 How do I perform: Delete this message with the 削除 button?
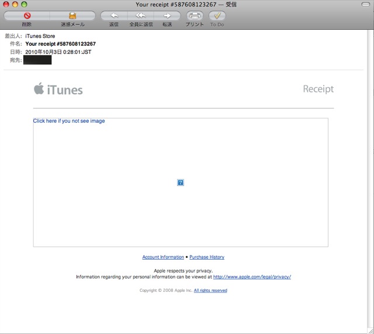[x=27, y=16]
